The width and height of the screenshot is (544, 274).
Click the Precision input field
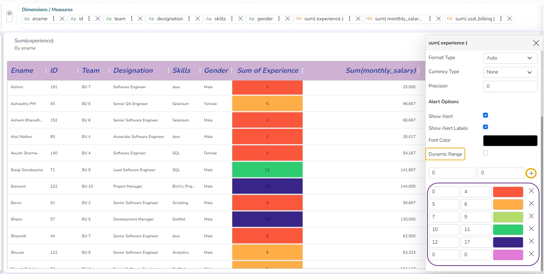510,86
